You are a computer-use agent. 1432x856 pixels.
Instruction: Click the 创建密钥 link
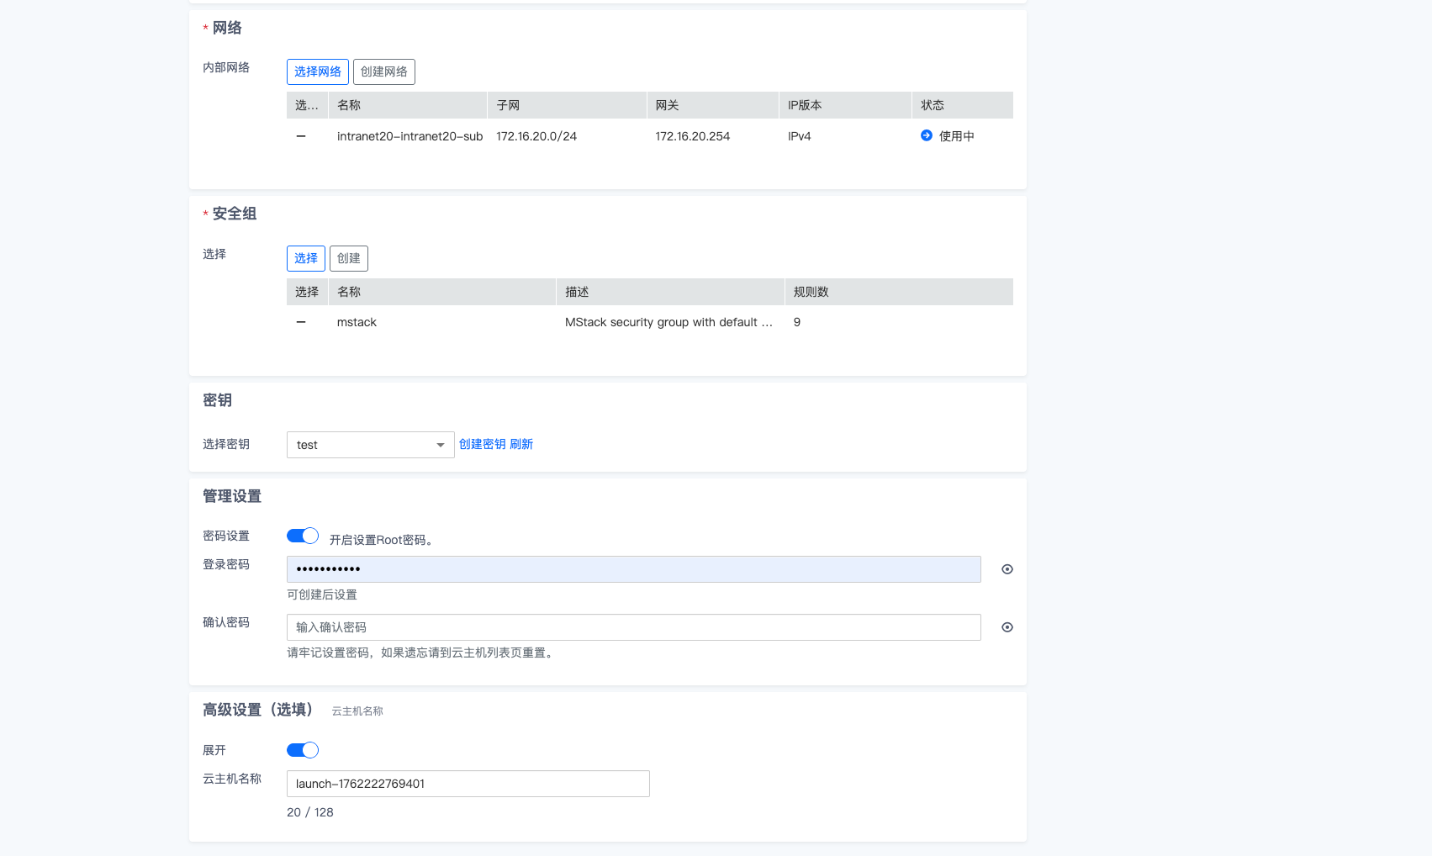(x=482, y=444)
